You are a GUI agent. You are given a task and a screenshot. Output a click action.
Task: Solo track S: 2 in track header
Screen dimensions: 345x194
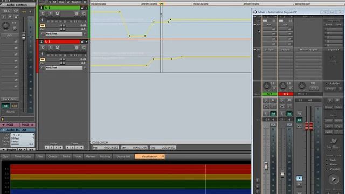point(50,47)
